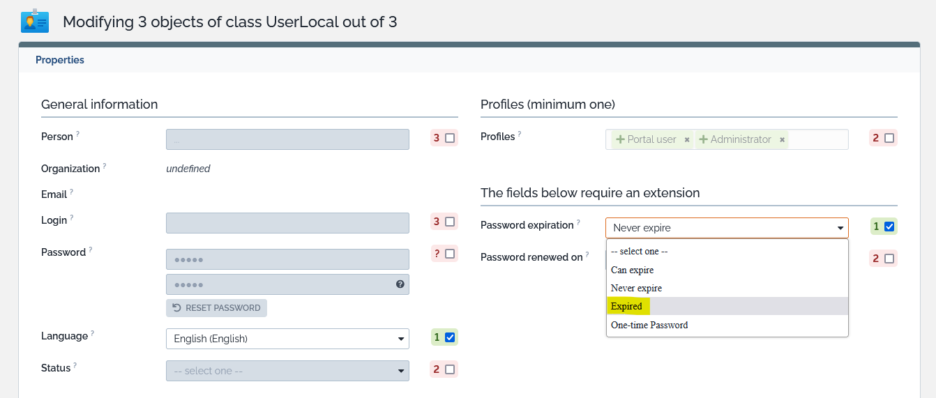Click the Password expiration tooltip question mark
The width and height of the screenshot is (936, 398).
click(x=578, y=222)
